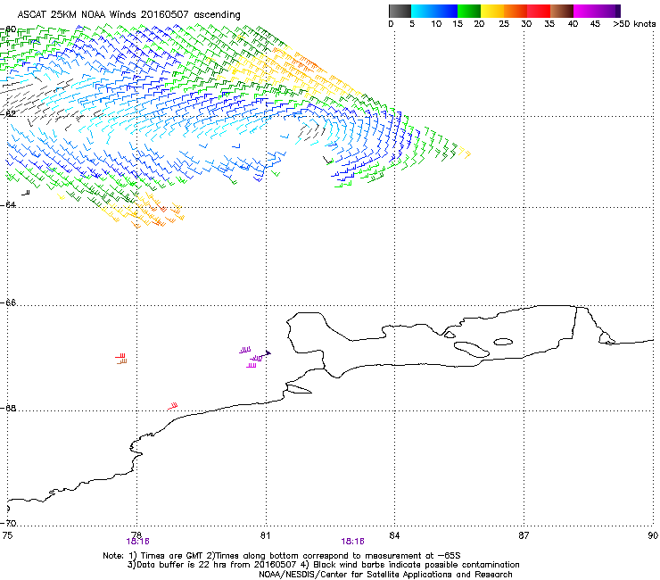The height and width of the screenshot is (580, 660).
Task: Click the cyan 5-10 knots legend swatch
Action: (423, 11)
